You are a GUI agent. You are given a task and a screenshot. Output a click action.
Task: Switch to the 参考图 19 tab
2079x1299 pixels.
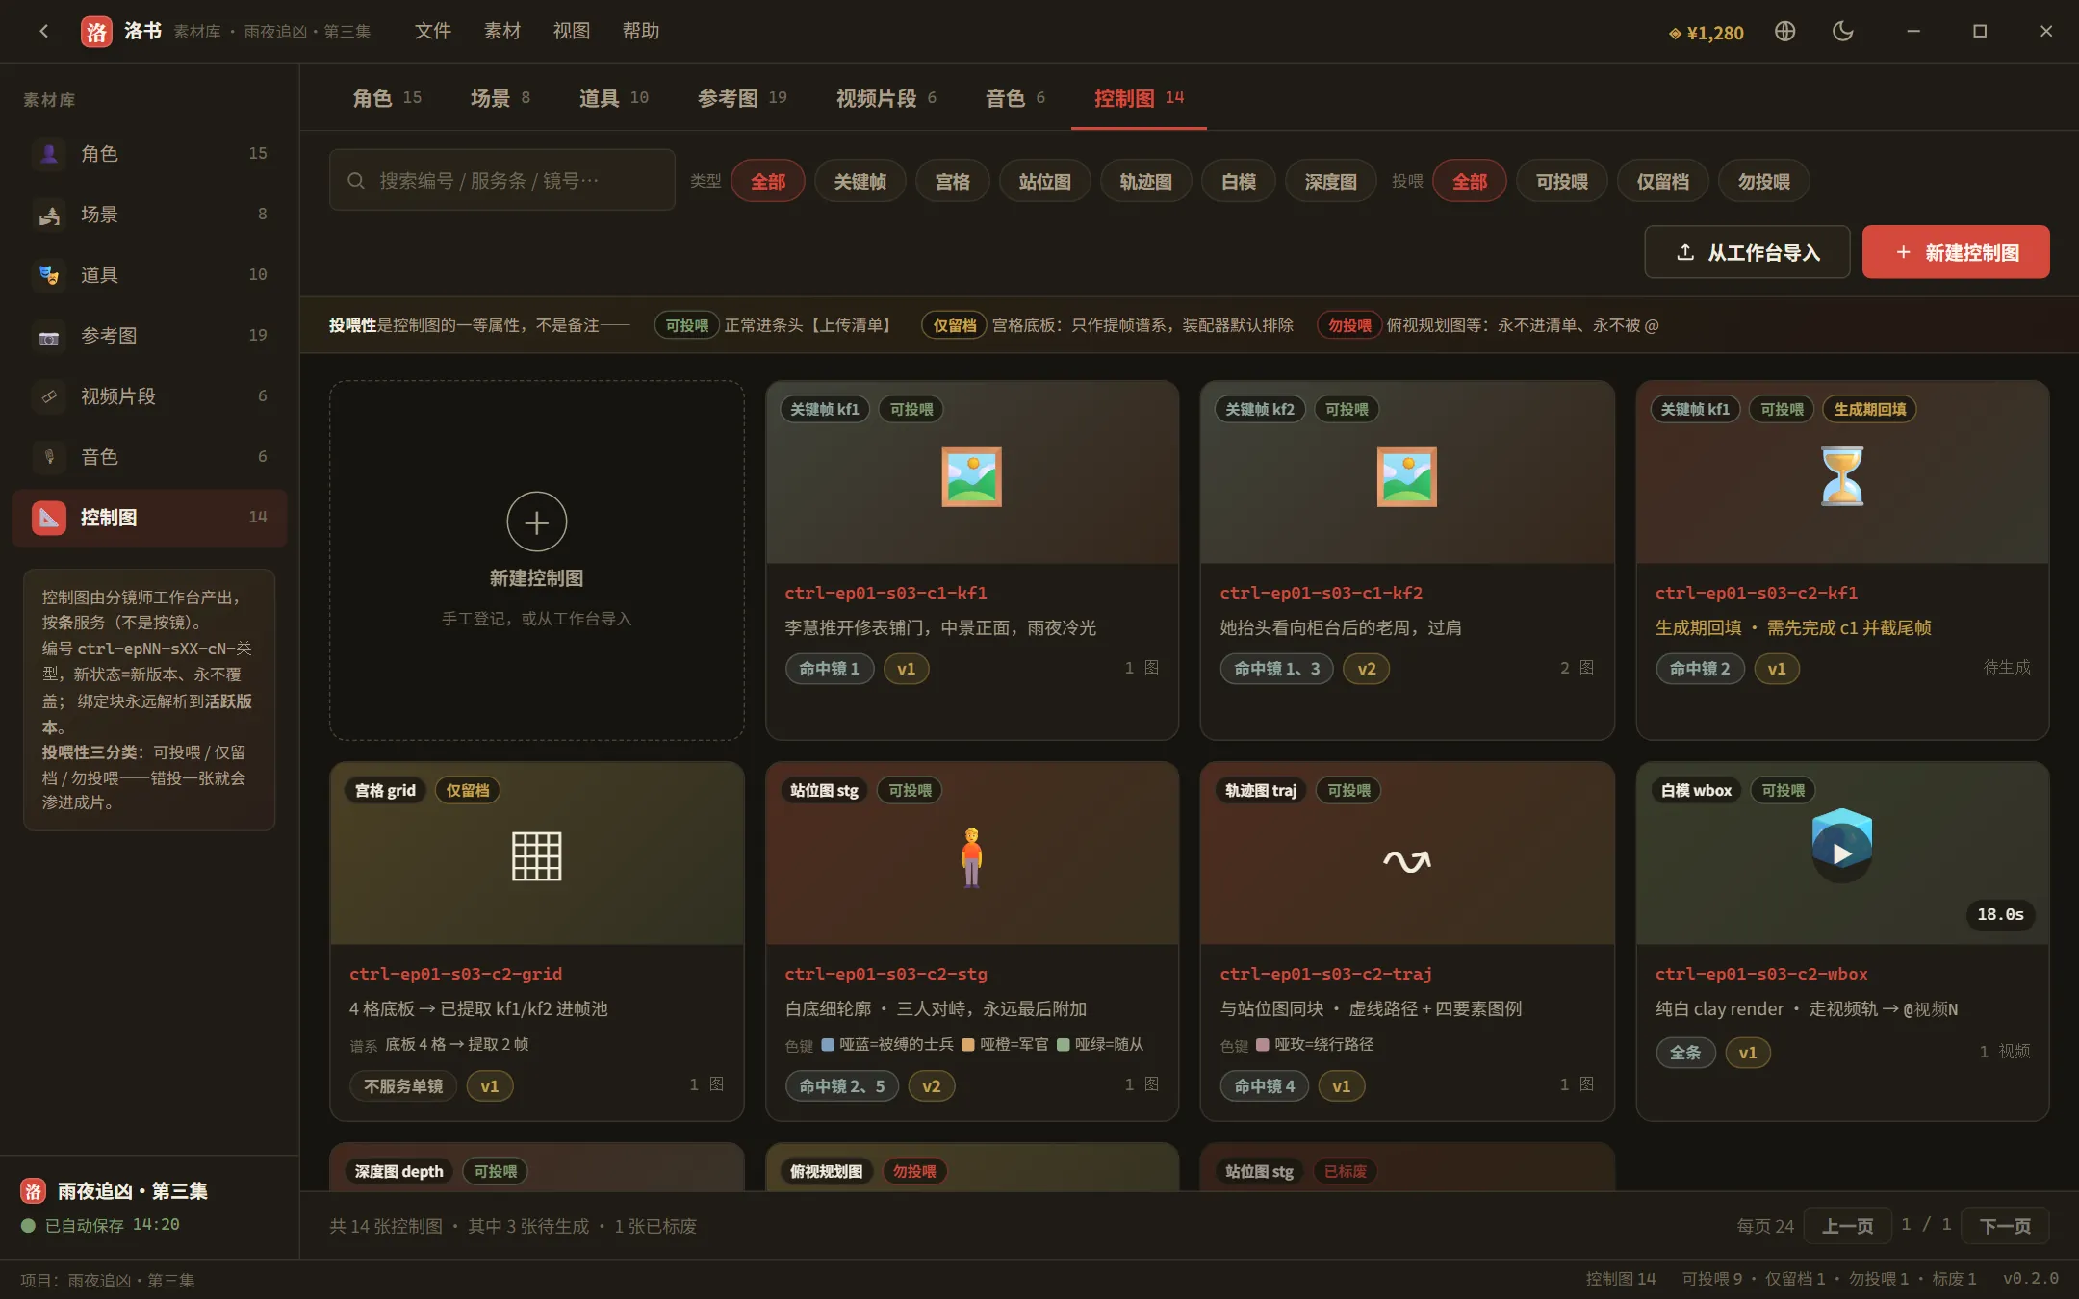click(x=742, y=97)
